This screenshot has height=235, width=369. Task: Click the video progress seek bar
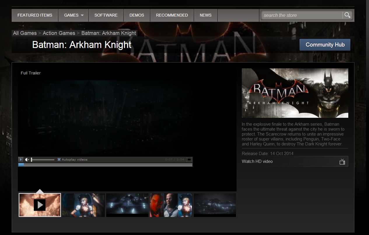point(105,165)
